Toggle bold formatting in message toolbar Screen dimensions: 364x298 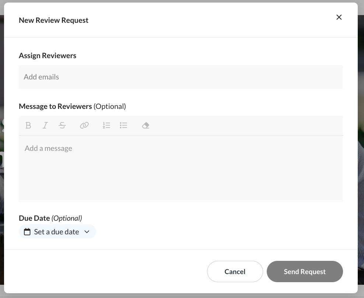(28, 125)
